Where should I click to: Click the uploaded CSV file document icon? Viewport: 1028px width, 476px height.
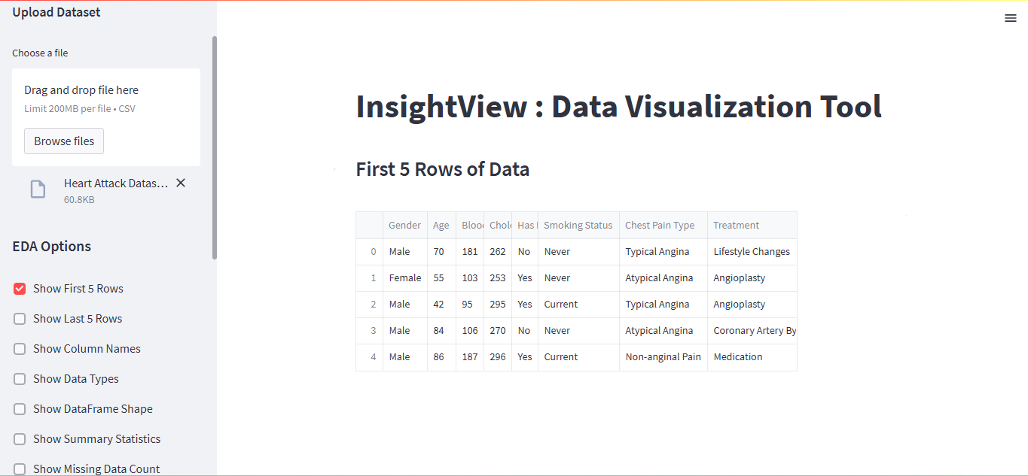[x=38, y=189]
